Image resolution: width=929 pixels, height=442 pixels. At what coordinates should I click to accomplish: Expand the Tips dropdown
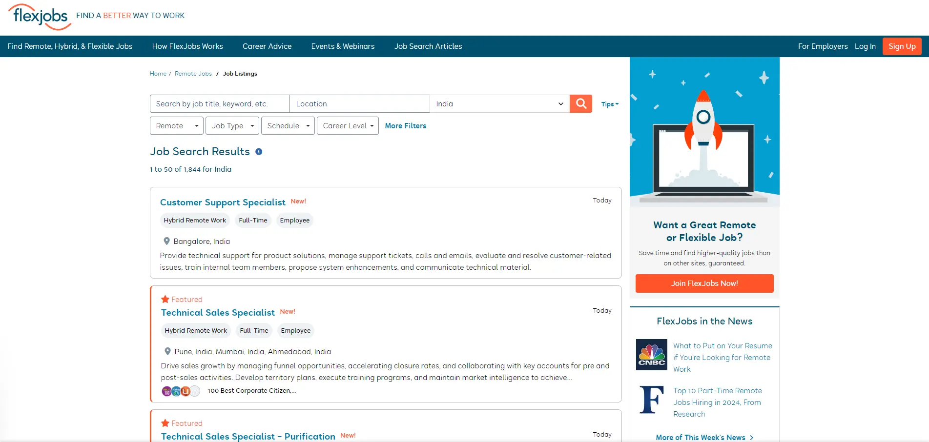[610, 104]
